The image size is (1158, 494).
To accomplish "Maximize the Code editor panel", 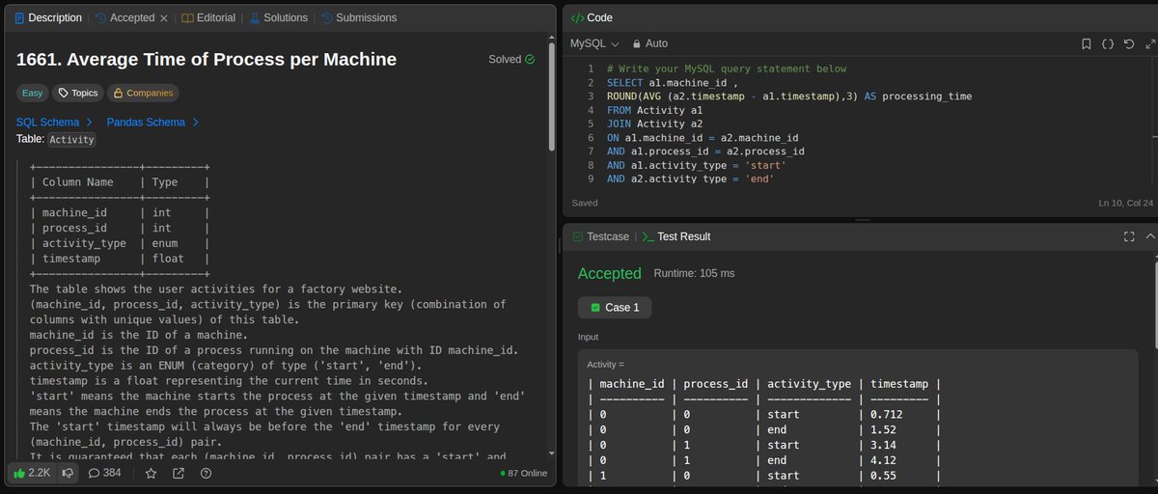I will tap(1149, 43).
